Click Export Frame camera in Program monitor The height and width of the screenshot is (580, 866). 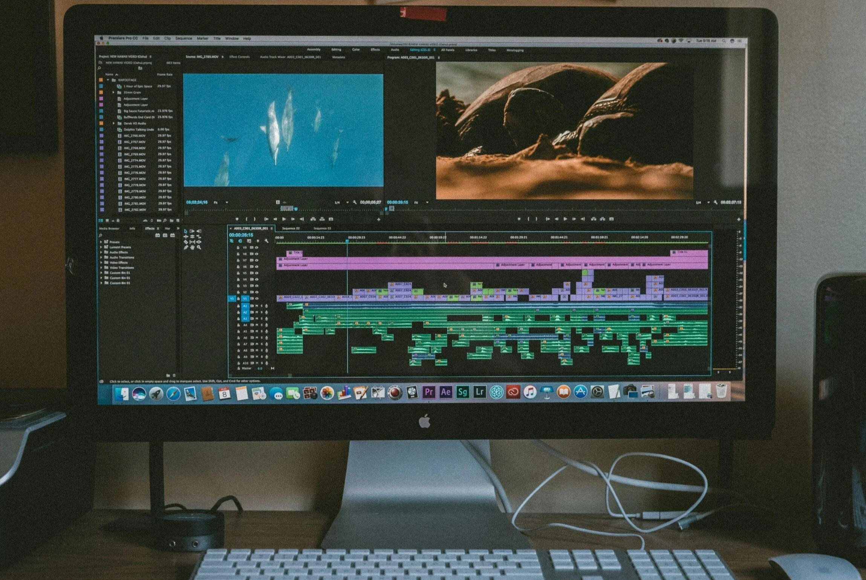pyautogui.click(x=611, y=219)
